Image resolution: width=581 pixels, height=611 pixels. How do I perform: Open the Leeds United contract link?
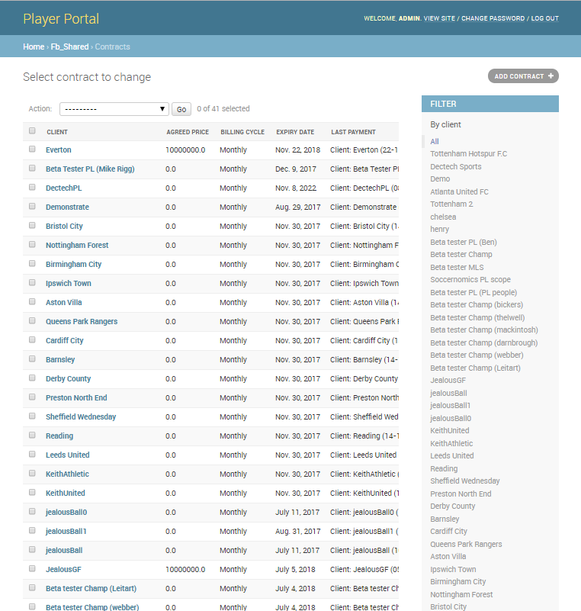[x=68, y=455]
